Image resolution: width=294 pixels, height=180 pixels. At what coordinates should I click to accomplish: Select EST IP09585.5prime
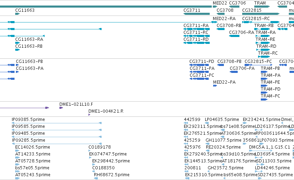pos(28,126)
